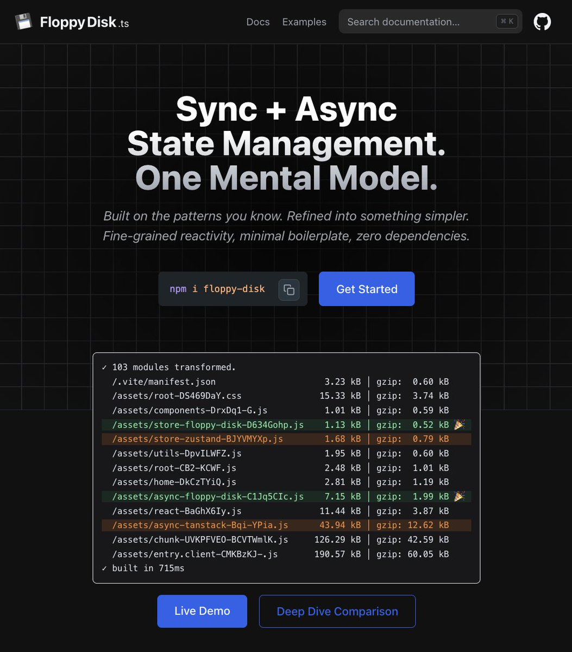Click the Get Started button
This screenshot has width=572, height=652.
[367, 289]
